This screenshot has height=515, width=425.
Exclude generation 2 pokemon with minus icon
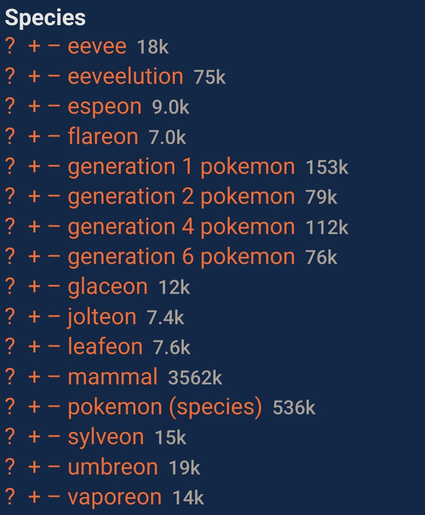pos(54,196)
